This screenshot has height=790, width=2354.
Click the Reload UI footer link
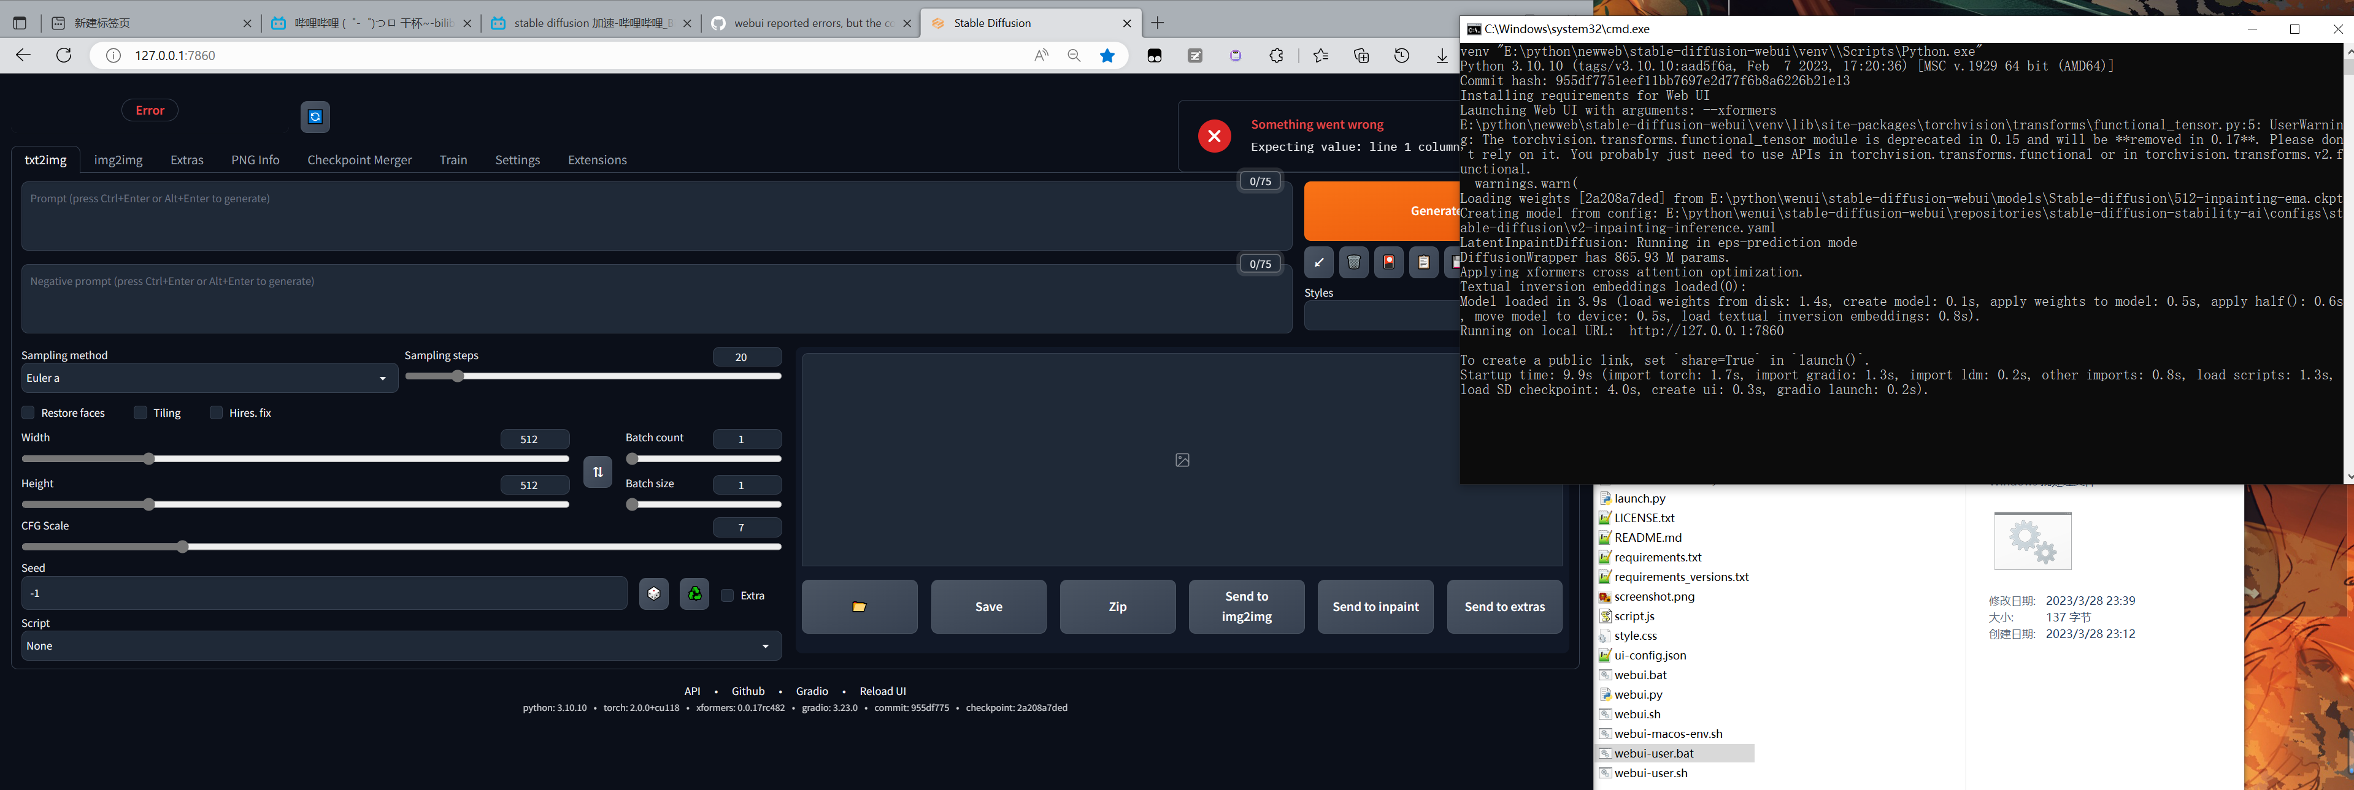pyautogui.click(x=883, y=691)
